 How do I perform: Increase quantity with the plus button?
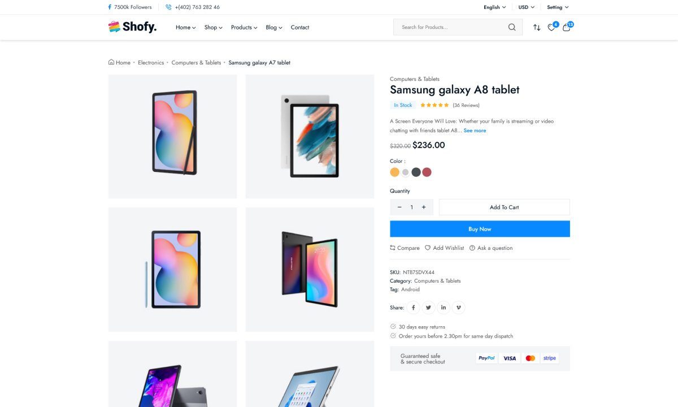(x=424, y=207)
